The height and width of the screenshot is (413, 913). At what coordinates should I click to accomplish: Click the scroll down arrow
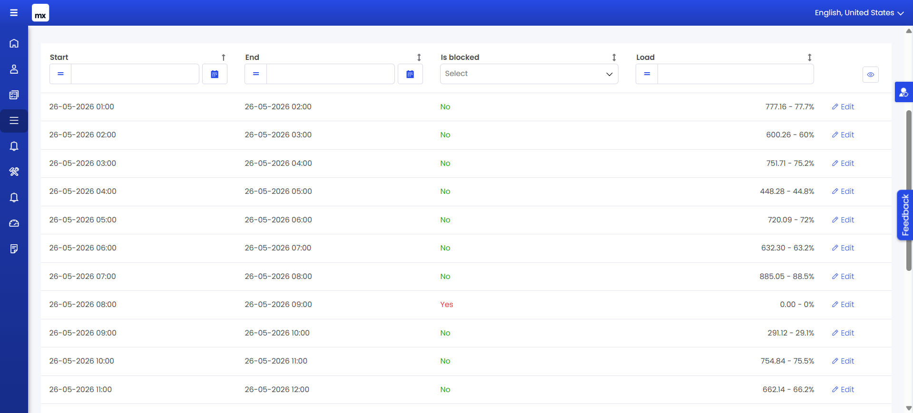pyautogui.click(x=909, y=408)
